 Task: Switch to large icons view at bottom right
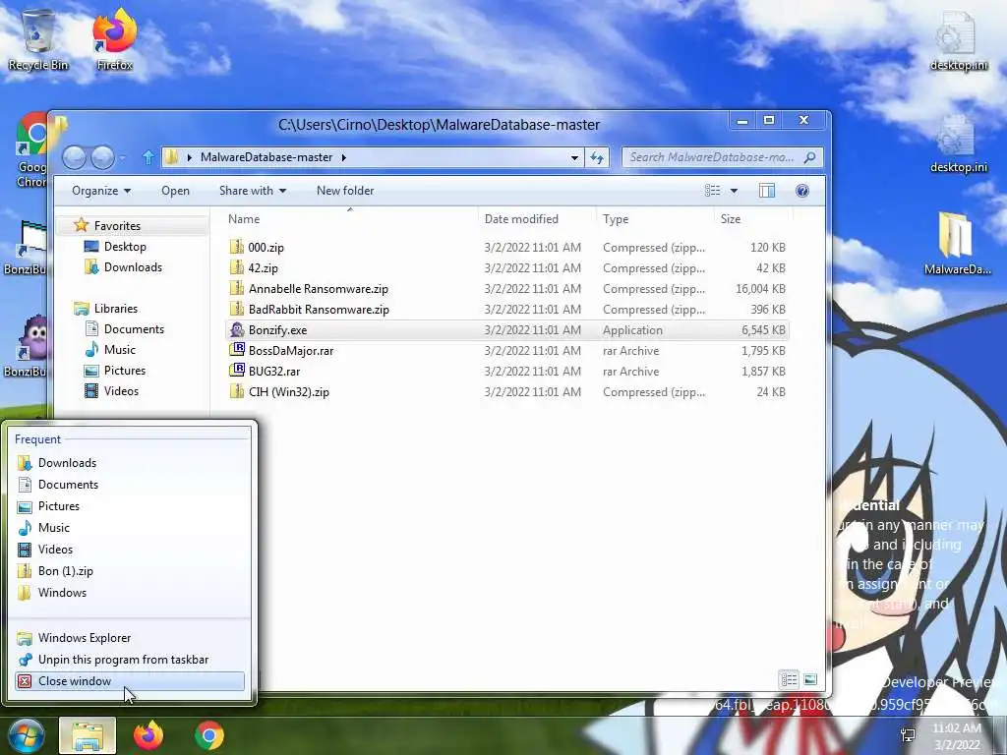810,679
